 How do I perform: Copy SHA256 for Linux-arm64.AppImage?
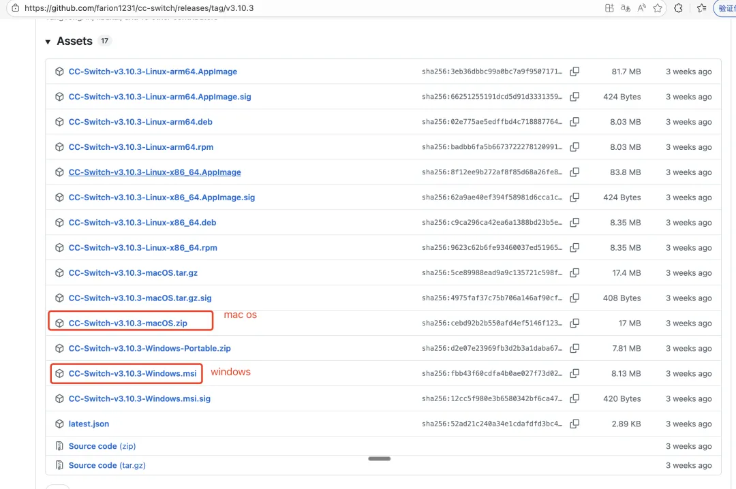click(x=574, y=72)
